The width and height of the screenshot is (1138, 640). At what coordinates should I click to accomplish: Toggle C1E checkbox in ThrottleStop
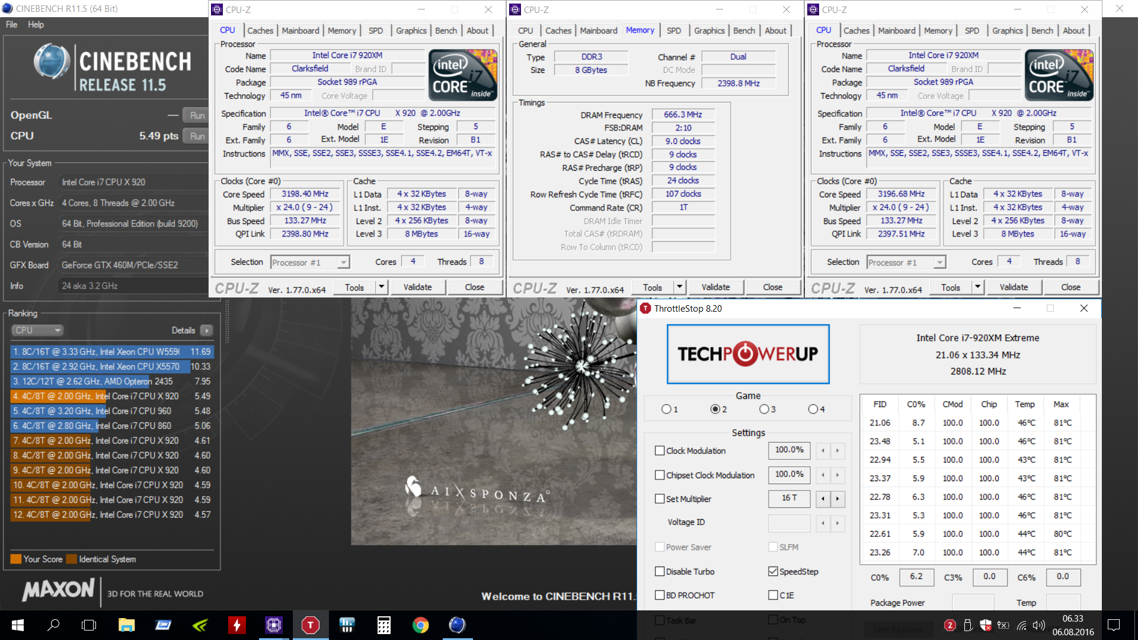click(773, 595)
